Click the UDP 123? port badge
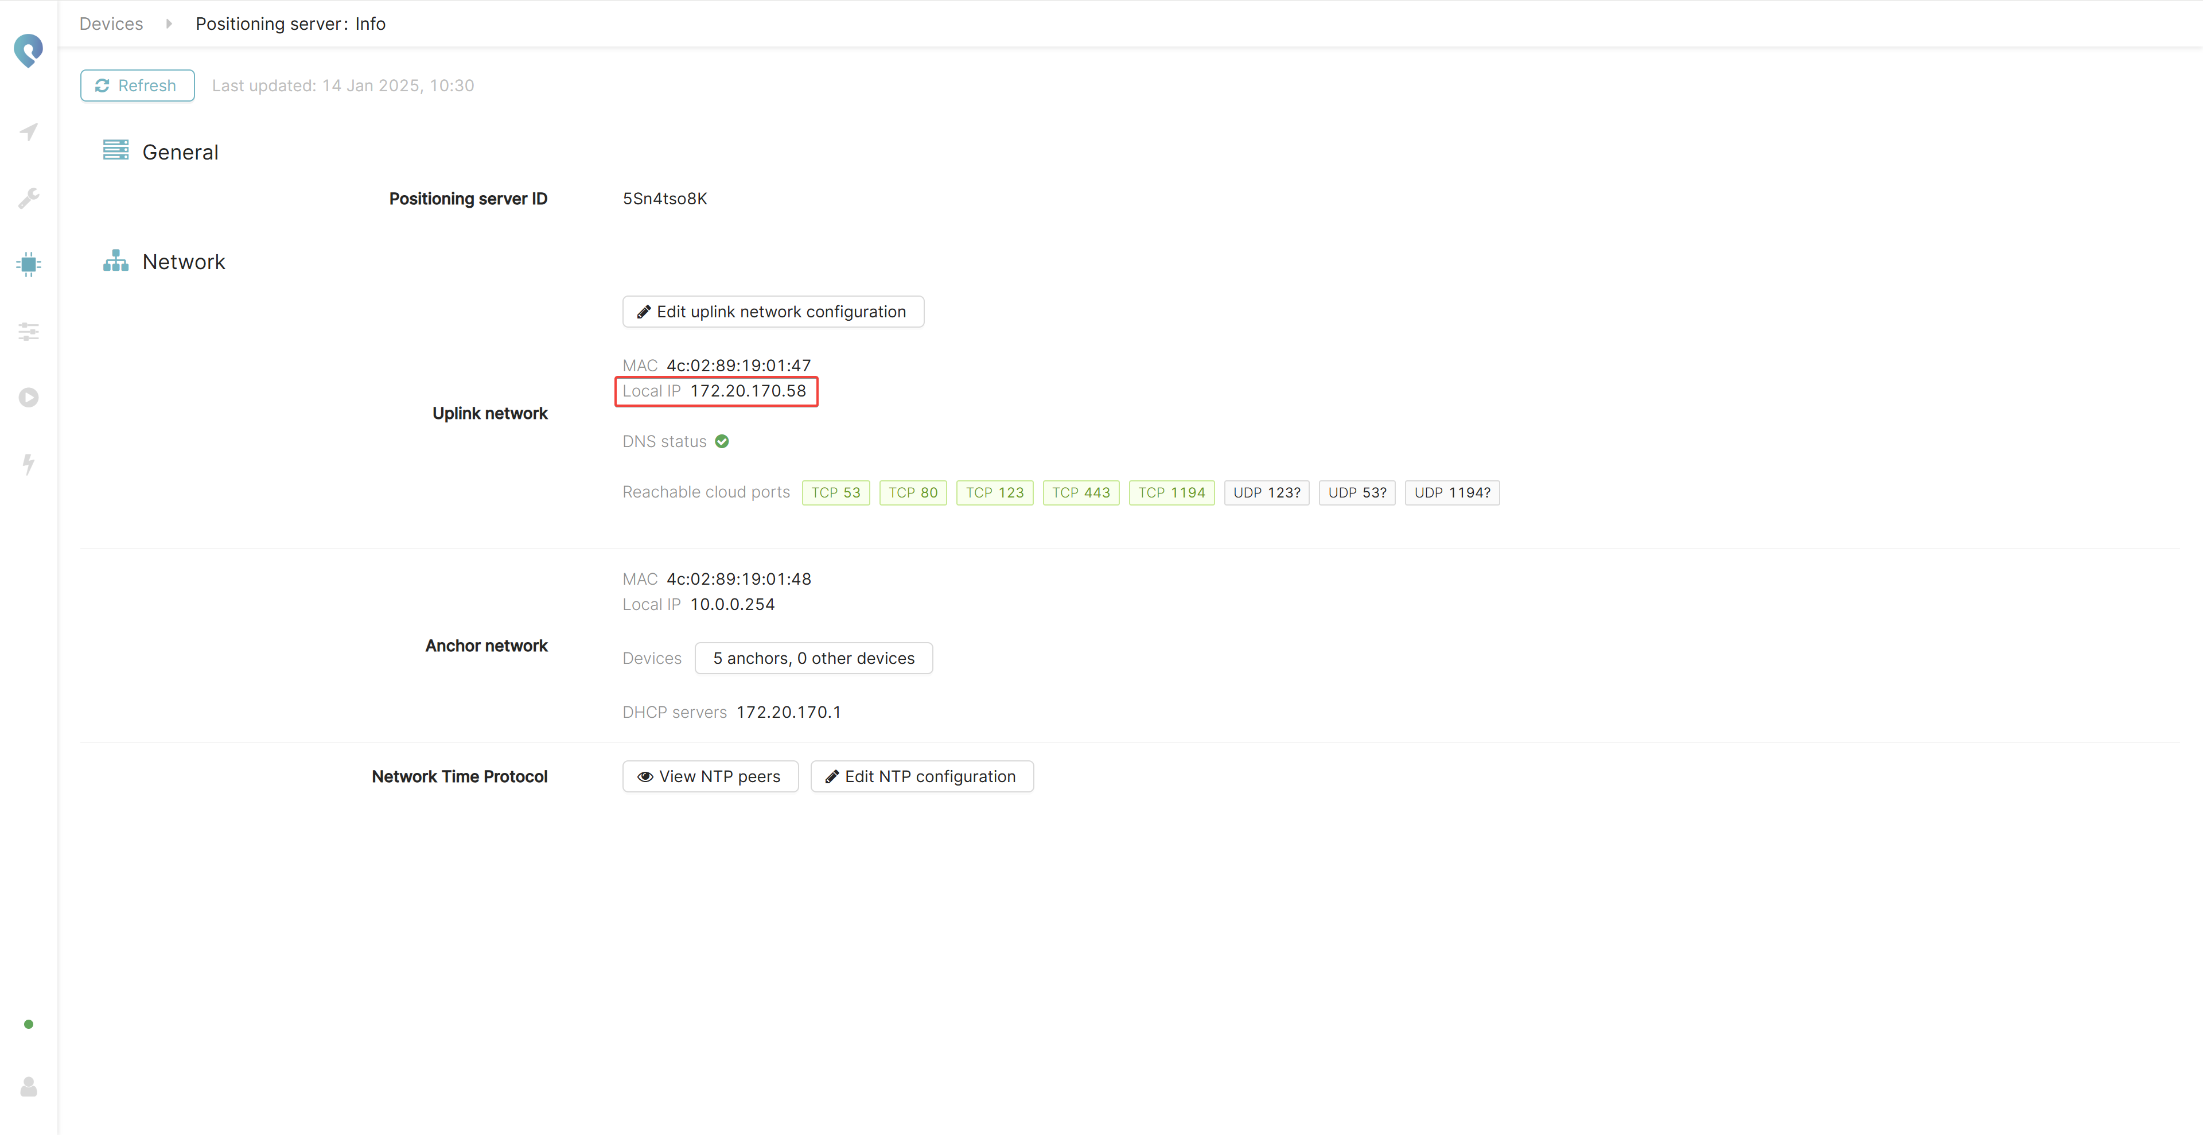Viewport: 2203px width, 1135px height. point(1266,493)
